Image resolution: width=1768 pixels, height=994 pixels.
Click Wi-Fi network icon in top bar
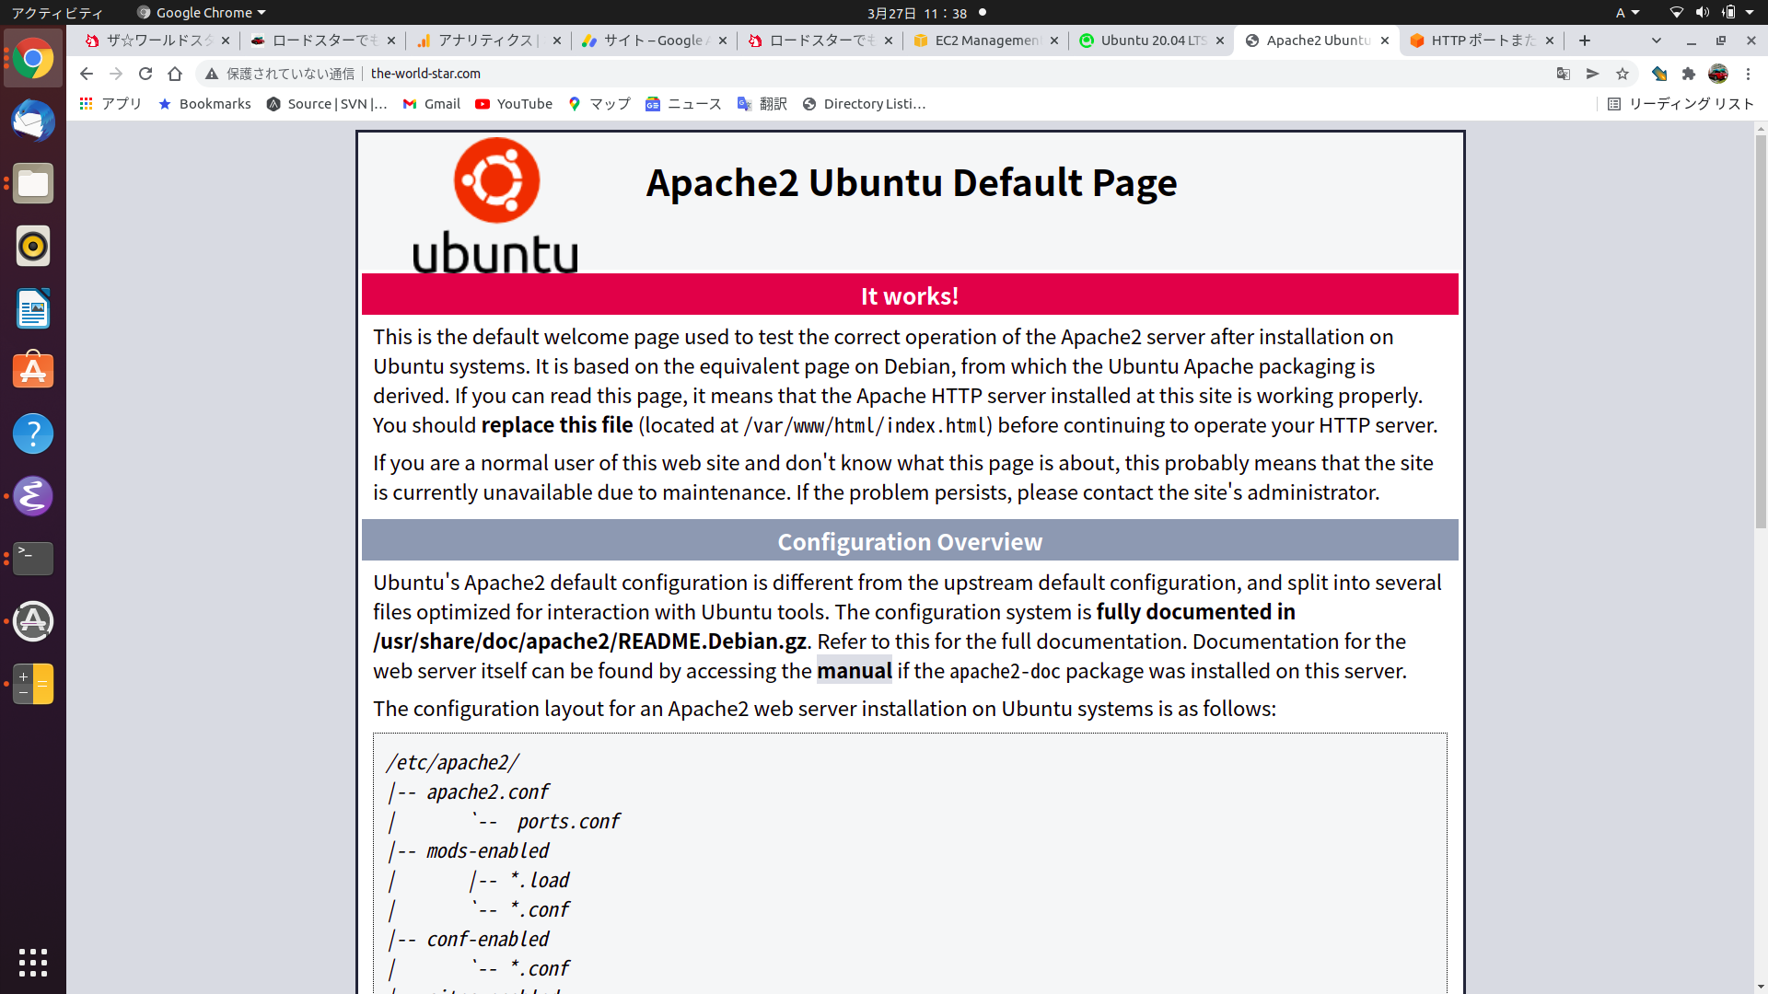tap(1676, 13)
